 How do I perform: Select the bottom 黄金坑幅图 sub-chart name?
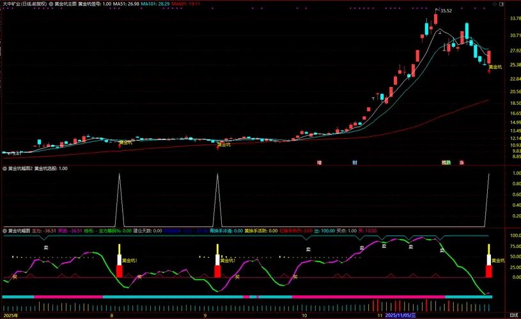tap(19, 231)
